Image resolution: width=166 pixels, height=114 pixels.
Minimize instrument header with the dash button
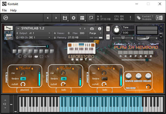(161, 30)
